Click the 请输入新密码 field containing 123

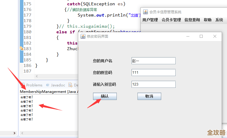(x=154, y=84)
